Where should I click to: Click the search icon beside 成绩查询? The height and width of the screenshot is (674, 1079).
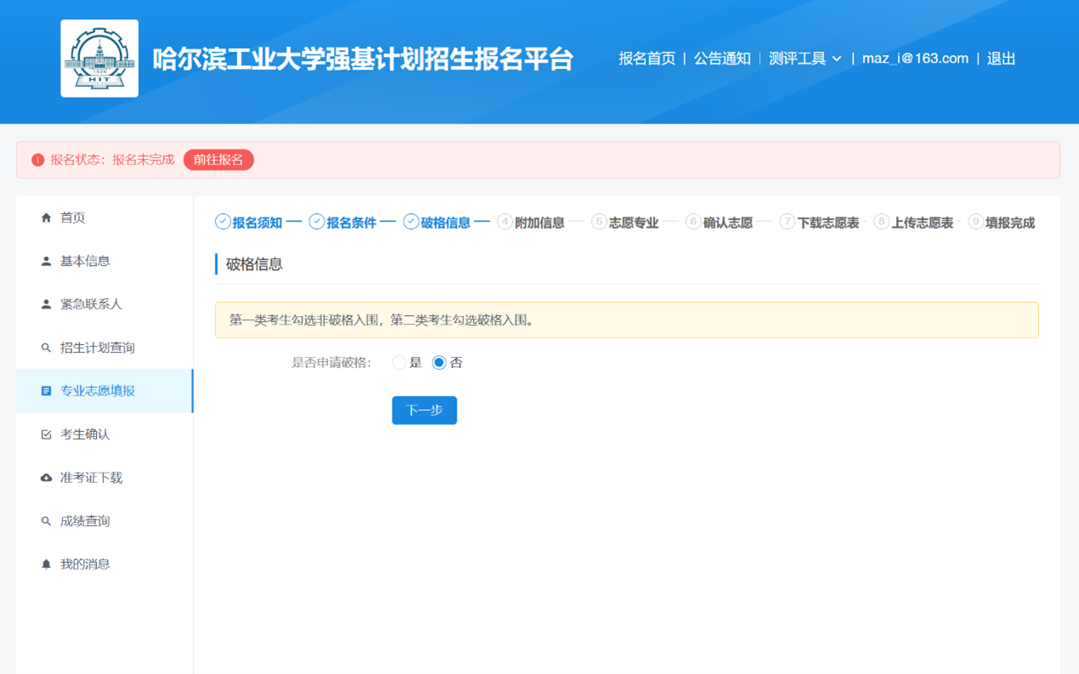click(x=46, y=521)
